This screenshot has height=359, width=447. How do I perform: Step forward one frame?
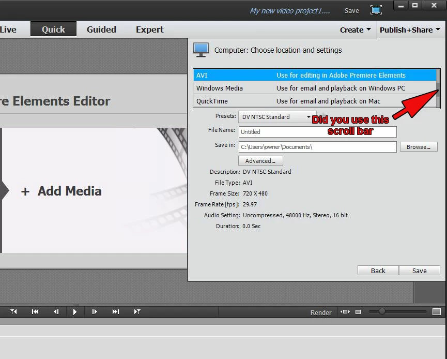pos(95,311)
